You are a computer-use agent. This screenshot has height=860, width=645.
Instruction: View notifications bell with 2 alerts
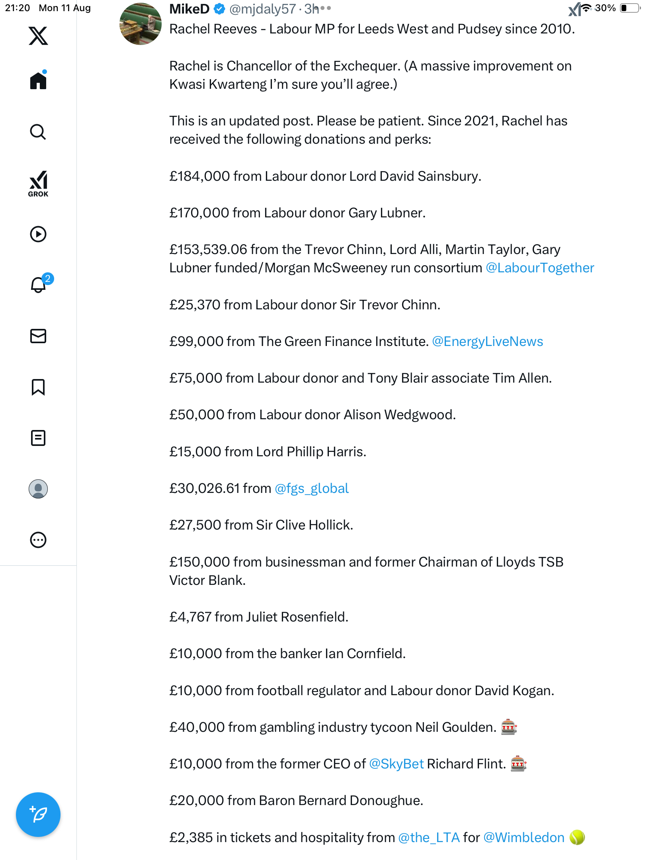pos(39,285)
